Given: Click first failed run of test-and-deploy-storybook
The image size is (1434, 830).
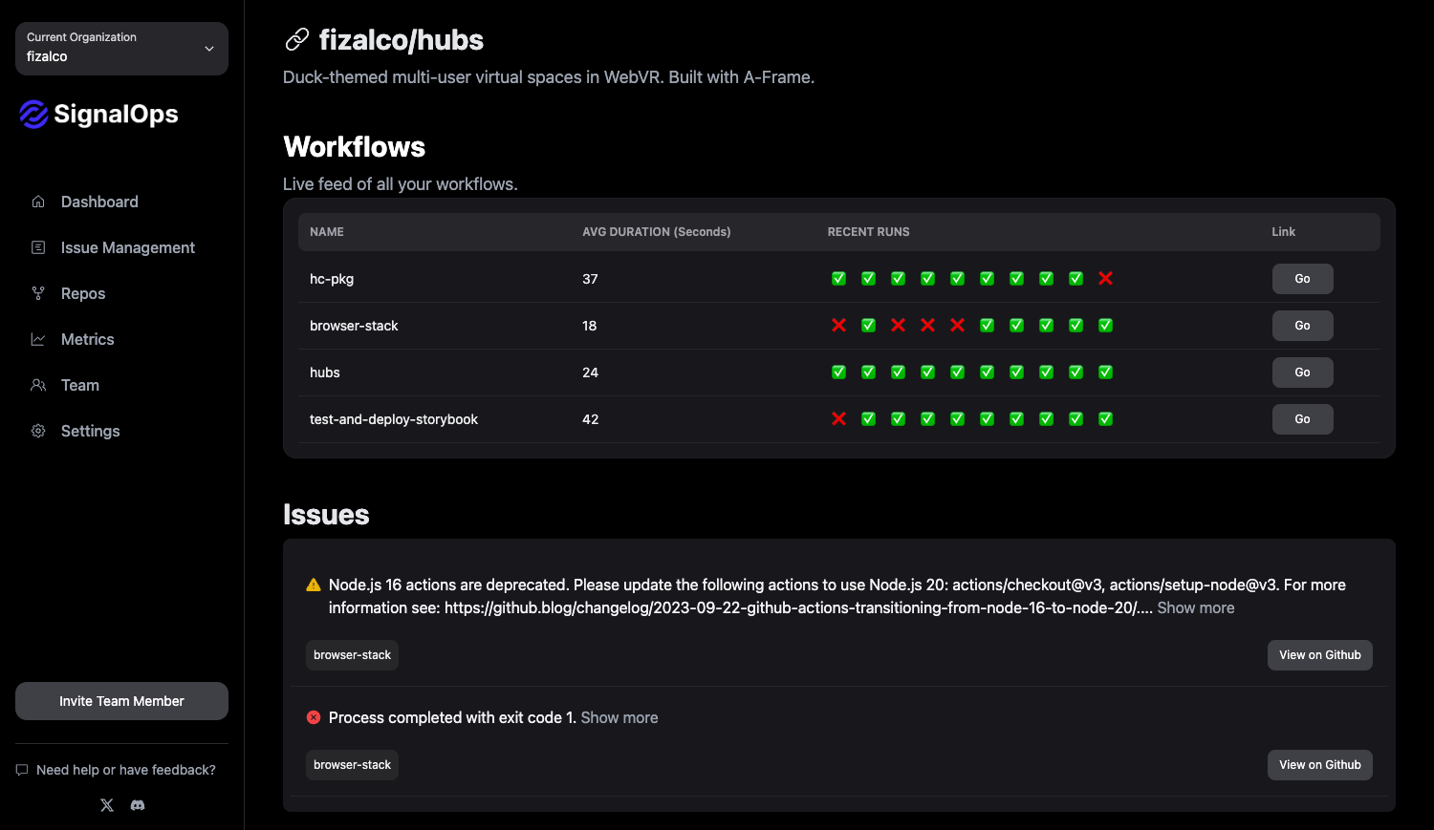Looking at the screenshot, I should 838,418.
